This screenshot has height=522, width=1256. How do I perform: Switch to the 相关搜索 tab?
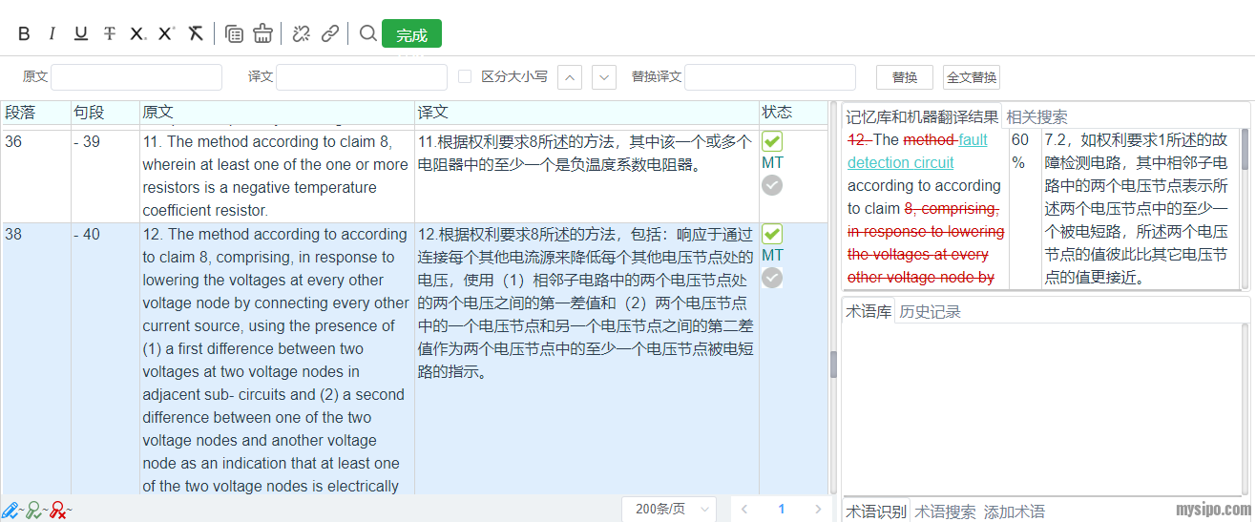pyautogui.click(x=1036, y=116)
